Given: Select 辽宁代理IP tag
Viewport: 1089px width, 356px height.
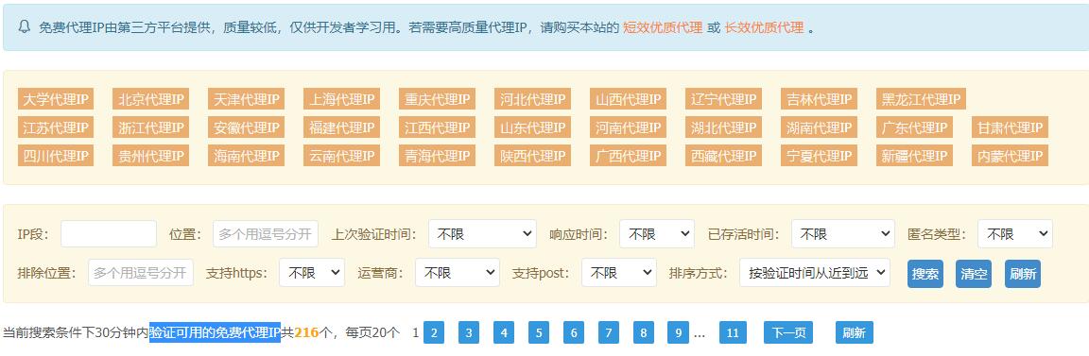Looking at the screenshot, I should pyautogui.click(x=724, y=99).
